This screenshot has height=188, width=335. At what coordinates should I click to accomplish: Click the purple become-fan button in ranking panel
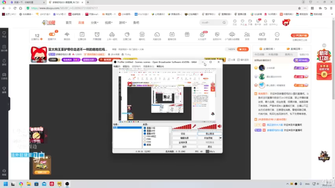click(x=301, y=60)
